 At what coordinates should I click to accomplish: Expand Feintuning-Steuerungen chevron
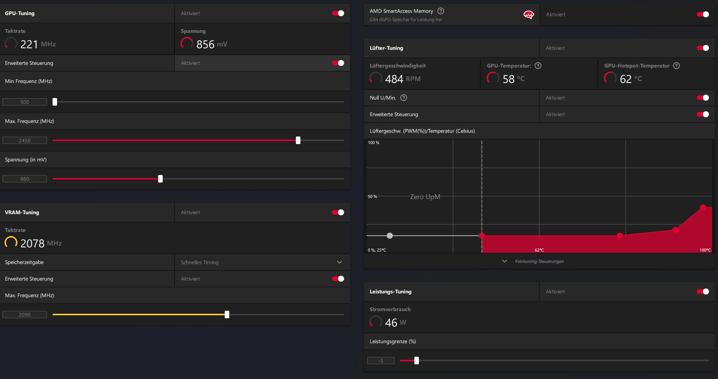pyautogui.click(x=504, y=261)
